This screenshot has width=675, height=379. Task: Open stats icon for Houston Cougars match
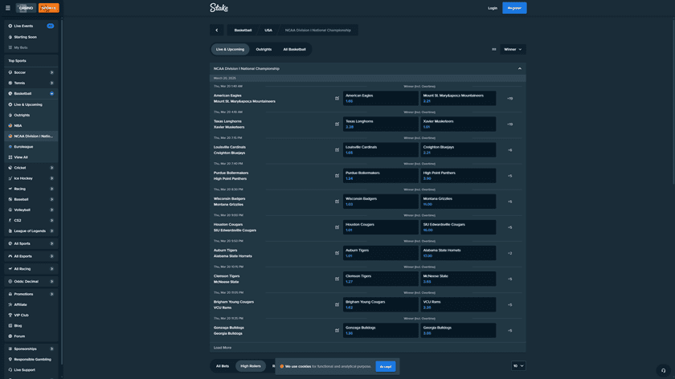[x=337, y=227]
